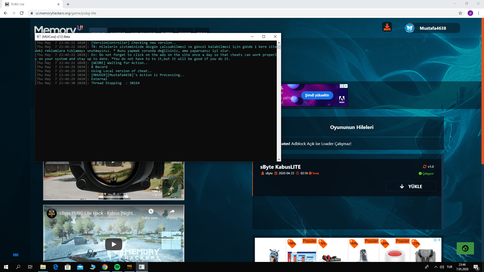
Task: Close the Adobe ad banner
Action: (x=346, y=86)
